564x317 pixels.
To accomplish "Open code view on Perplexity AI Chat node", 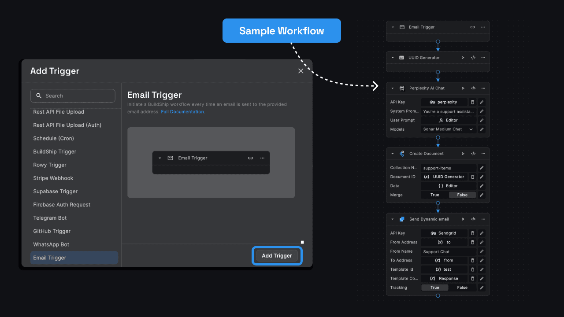I will [x=473, y=88].
